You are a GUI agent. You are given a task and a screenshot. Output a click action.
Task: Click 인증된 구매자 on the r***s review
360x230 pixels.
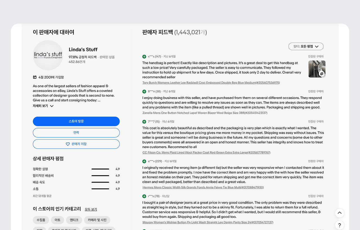316,196
